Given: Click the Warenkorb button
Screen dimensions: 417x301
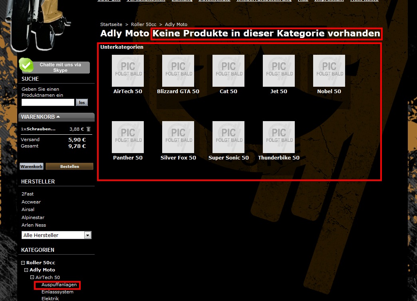Looking at the screenshot, I should pyautogui.click(x=32, y=166).
